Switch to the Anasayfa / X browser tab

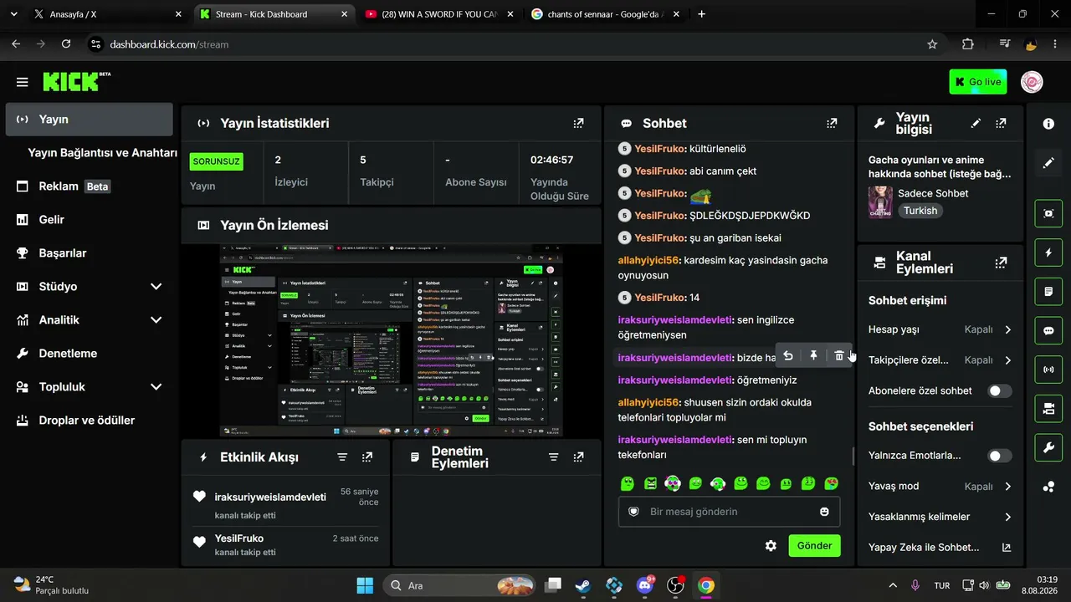tap(107, 14)
